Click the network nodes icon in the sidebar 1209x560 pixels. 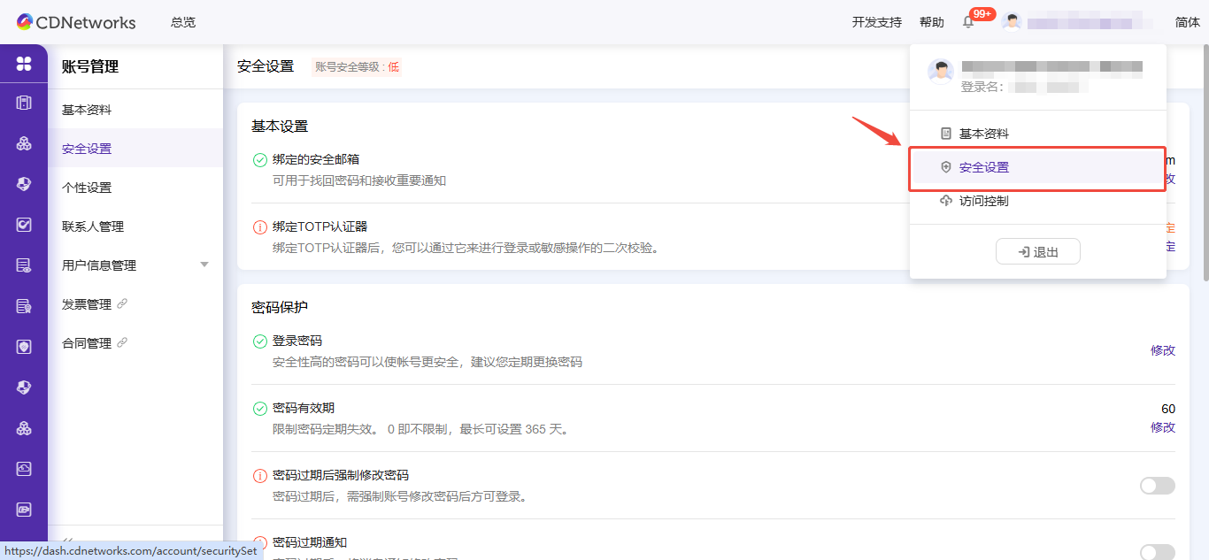coord(24,142)
